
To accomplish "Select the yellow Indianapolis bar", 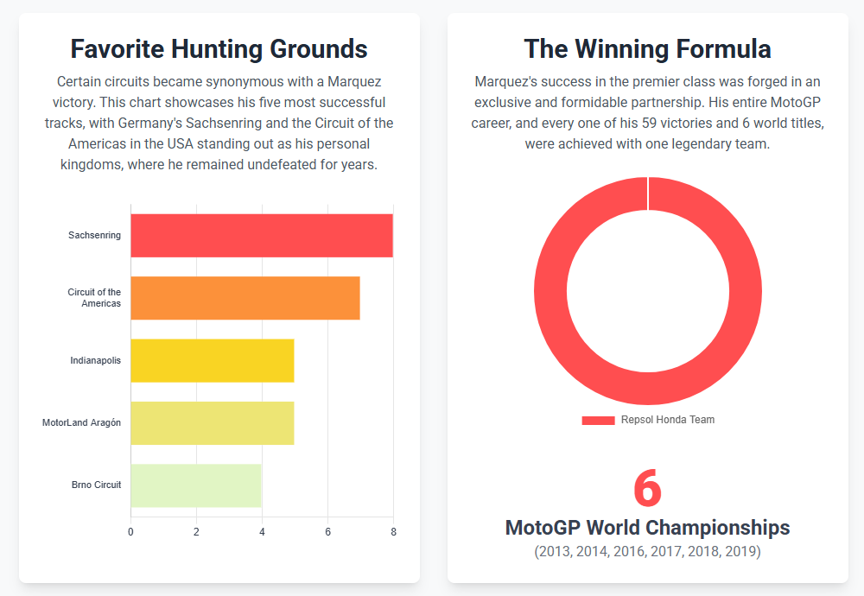I will point(213,360).
